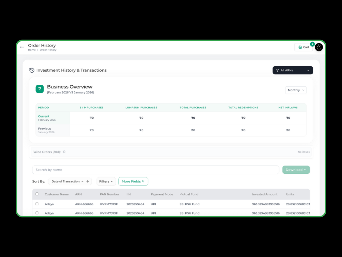The height and width of the screenshot is (257, 342).
Task: Tick the second Adeya row checkbox
Action: [x=37, y=213]
